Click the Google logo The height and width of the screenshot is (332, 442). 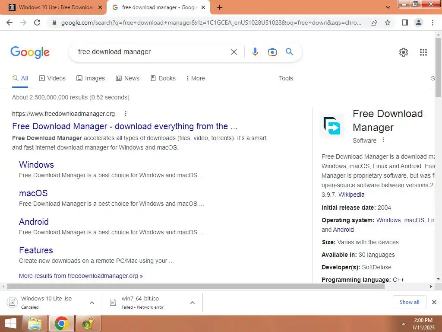click(30, 52)
